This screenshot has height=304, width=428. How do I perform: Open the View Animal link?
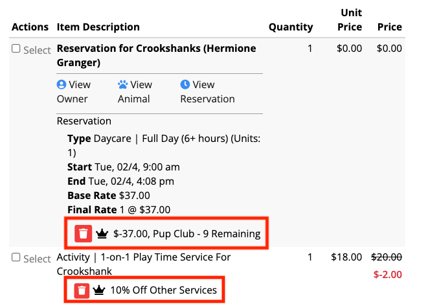[135, 92]
